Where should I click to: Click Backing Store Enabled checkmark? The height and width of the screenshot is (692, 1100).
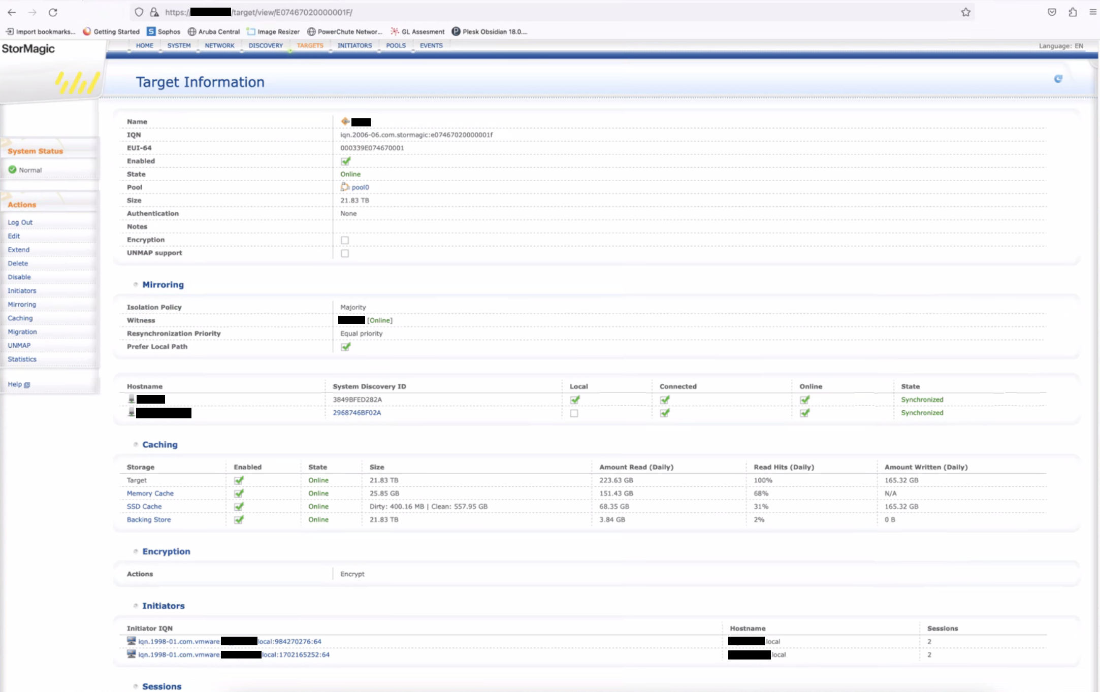(x=239, y=519)
